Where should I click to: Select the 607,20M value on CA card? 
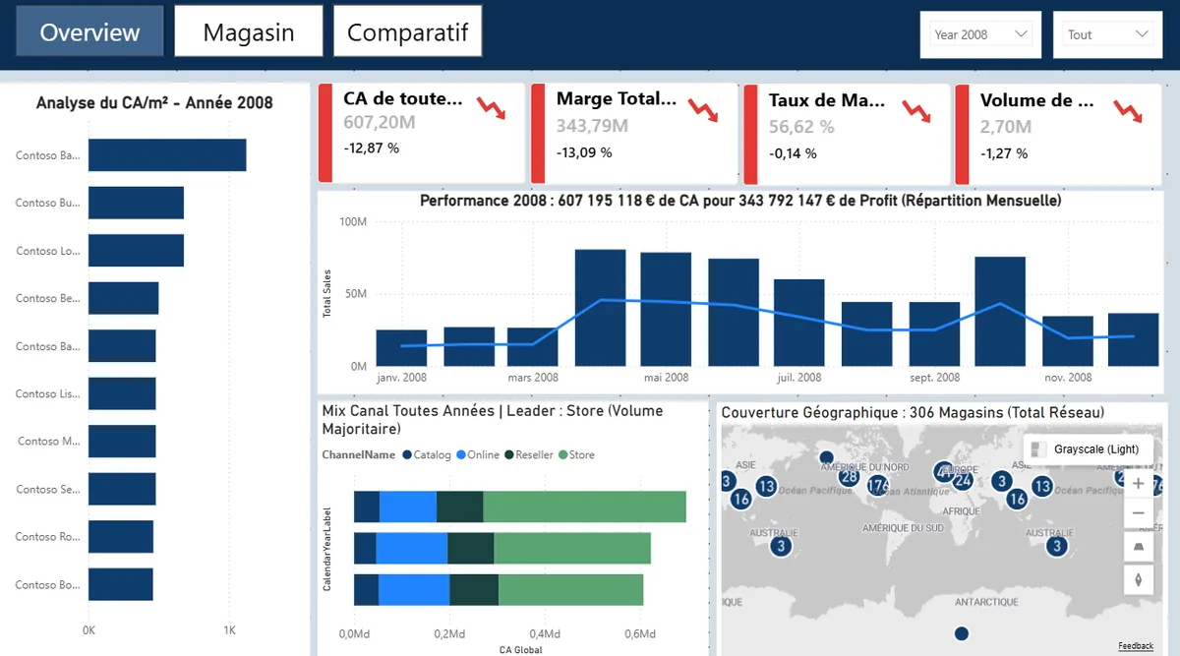[x=380, y=123]
